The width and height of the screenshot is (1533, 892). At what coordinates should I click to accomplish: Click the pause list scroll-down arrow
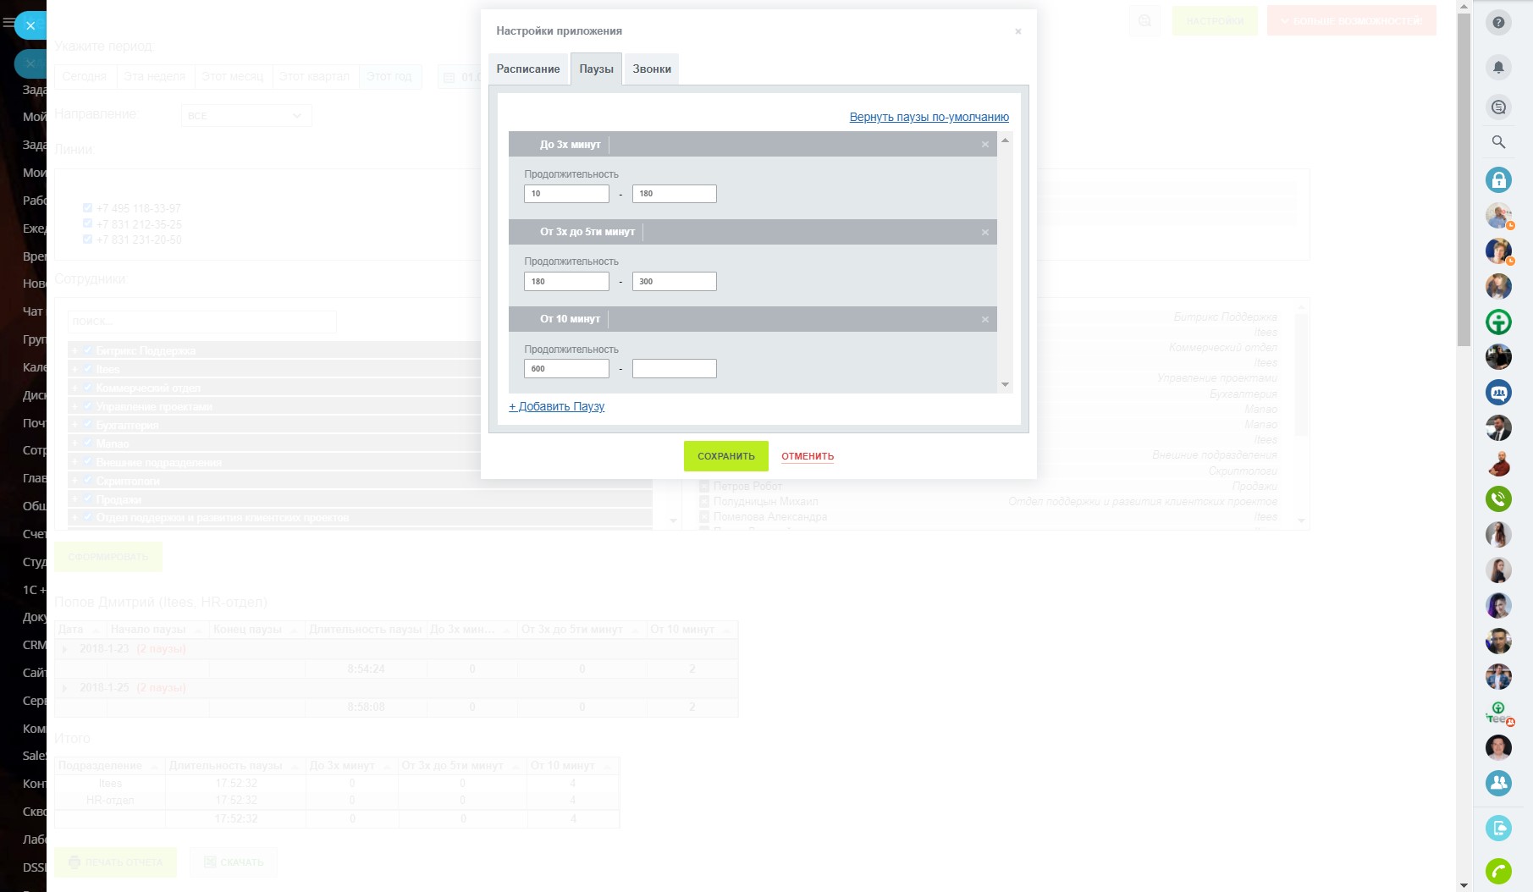1005,385
